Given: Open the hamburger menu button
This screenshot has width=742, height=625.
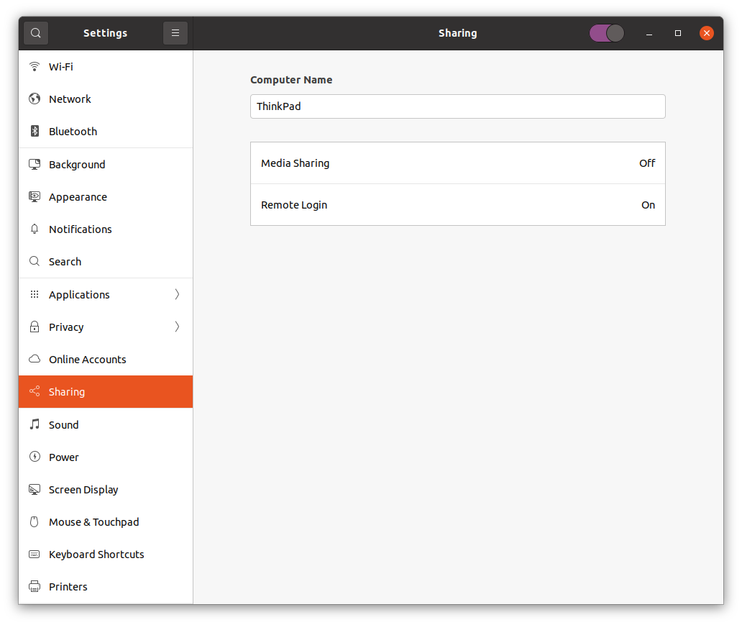Looking at the screenshot, I should [175, 33].
